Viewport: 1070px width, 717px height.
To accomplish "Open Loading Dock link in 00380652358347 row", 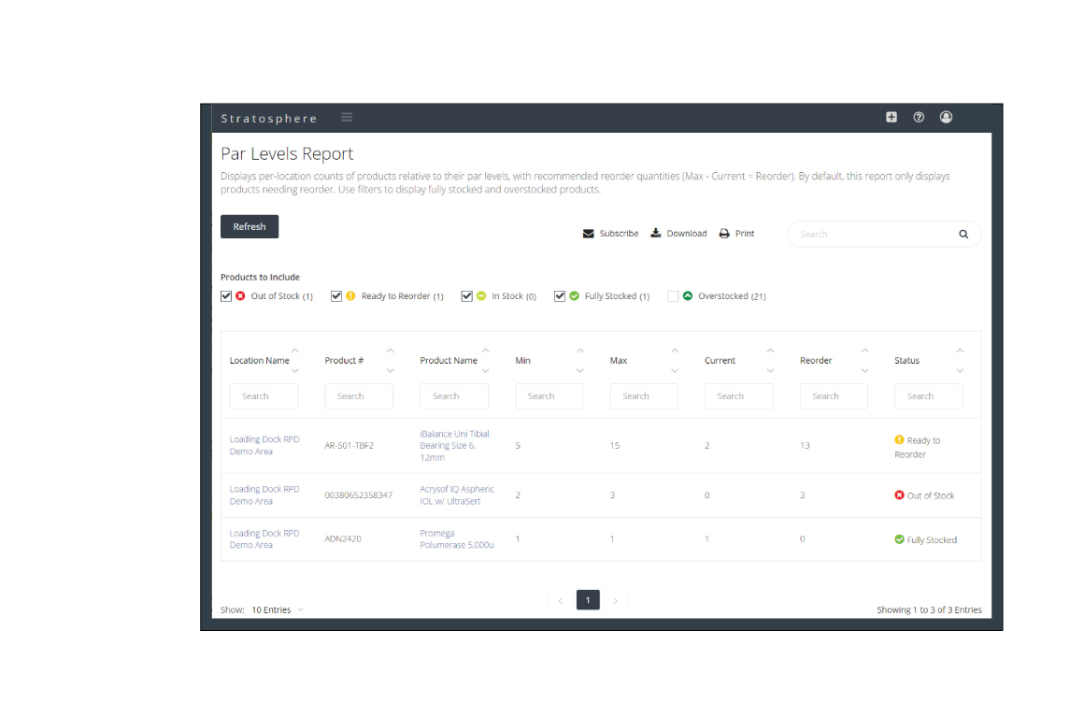I will click(x=264, y=495).
